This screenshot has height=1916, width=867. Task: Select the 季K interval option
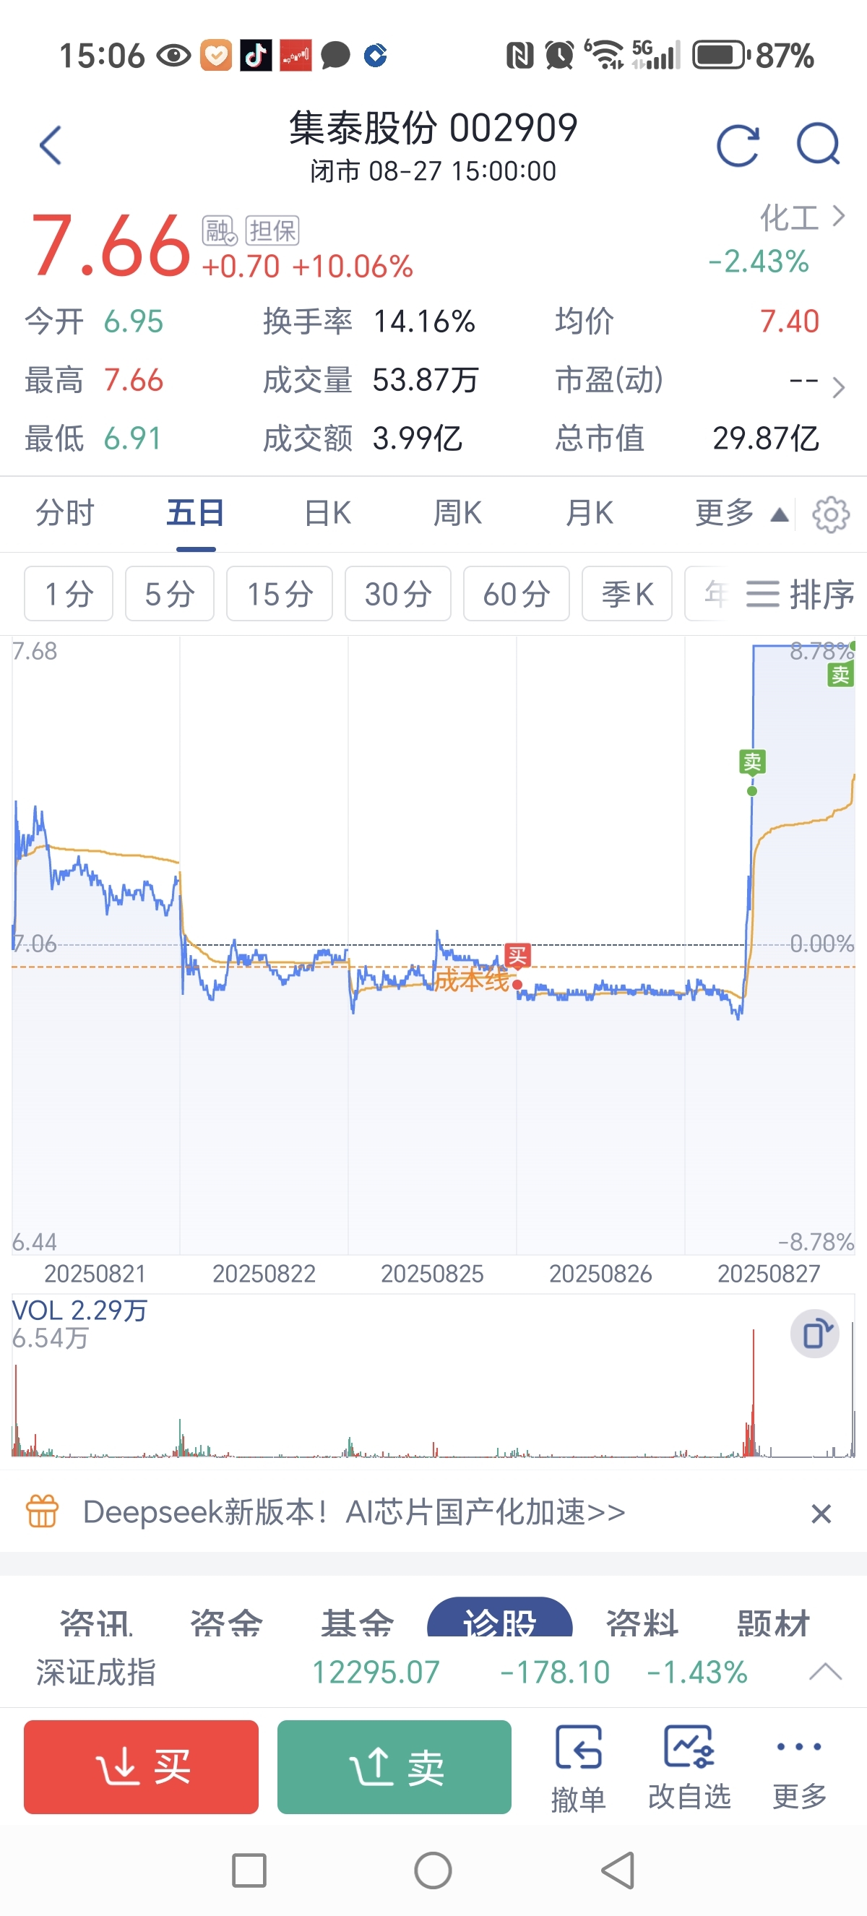click(627, 594)
